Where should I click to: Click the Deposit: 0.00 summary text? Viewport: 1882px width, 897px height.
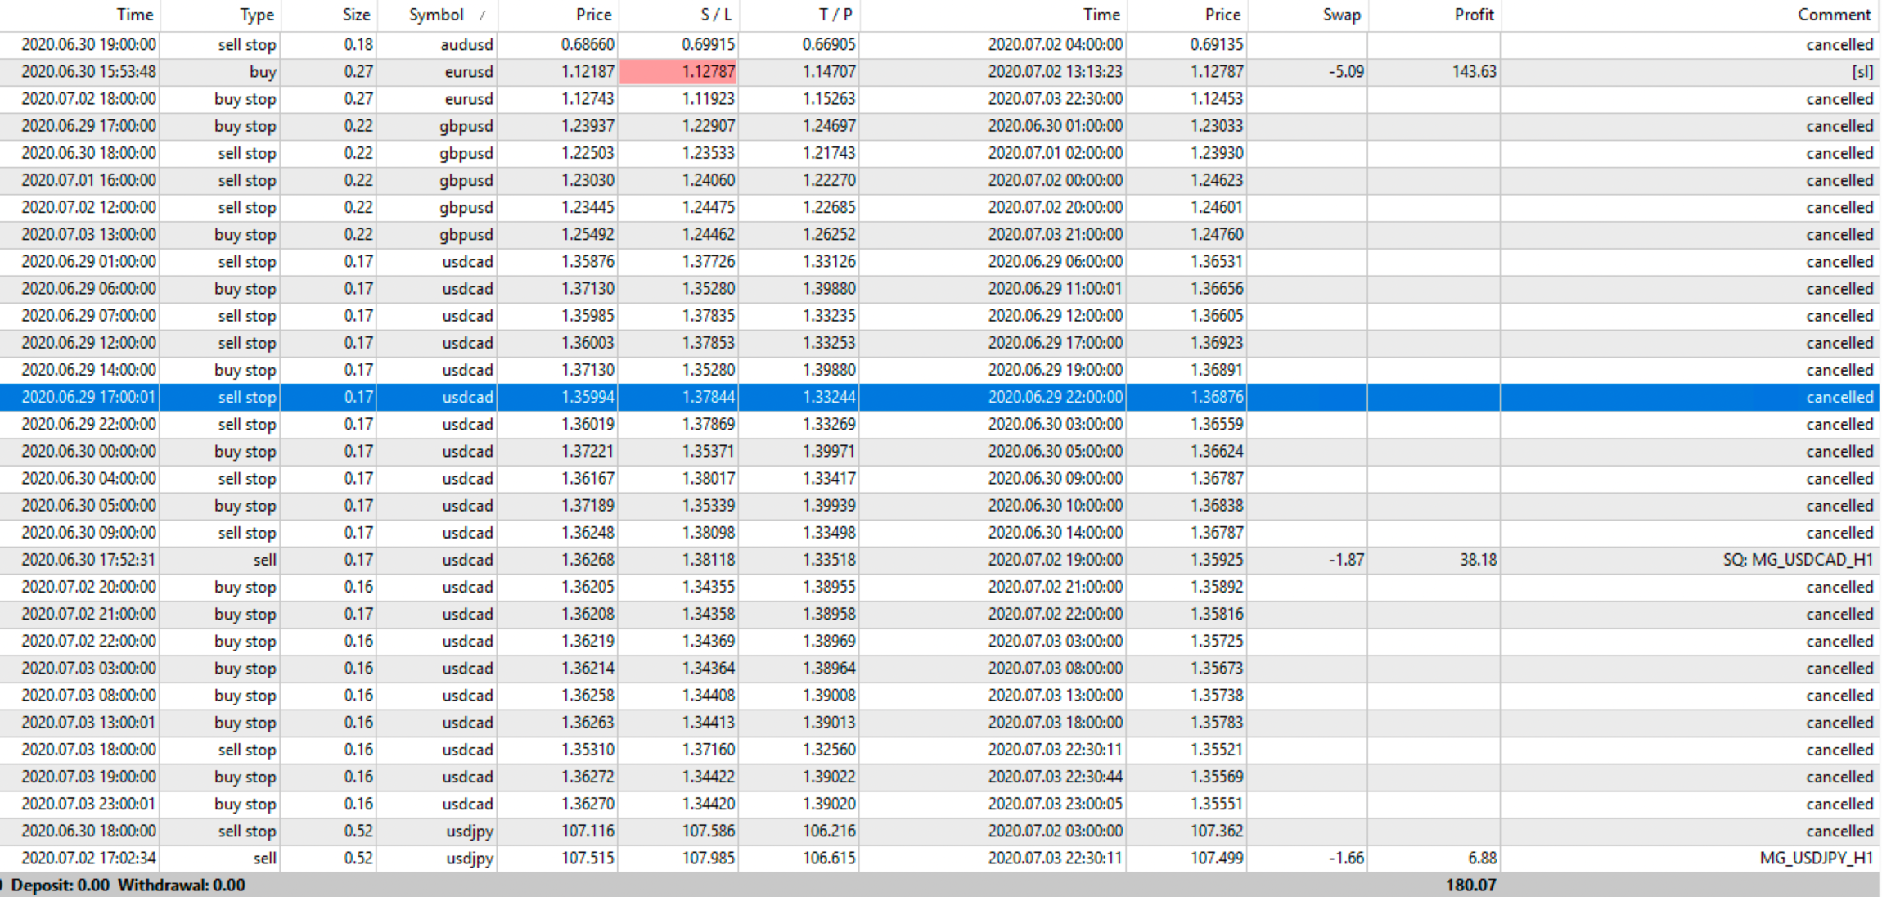pyautogui.click(x=60, y=885)
